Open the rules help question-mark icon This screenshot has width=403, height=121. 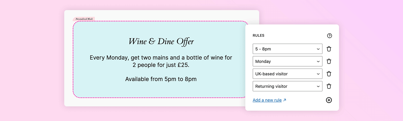pyautogui.click(x=329, y=36)
